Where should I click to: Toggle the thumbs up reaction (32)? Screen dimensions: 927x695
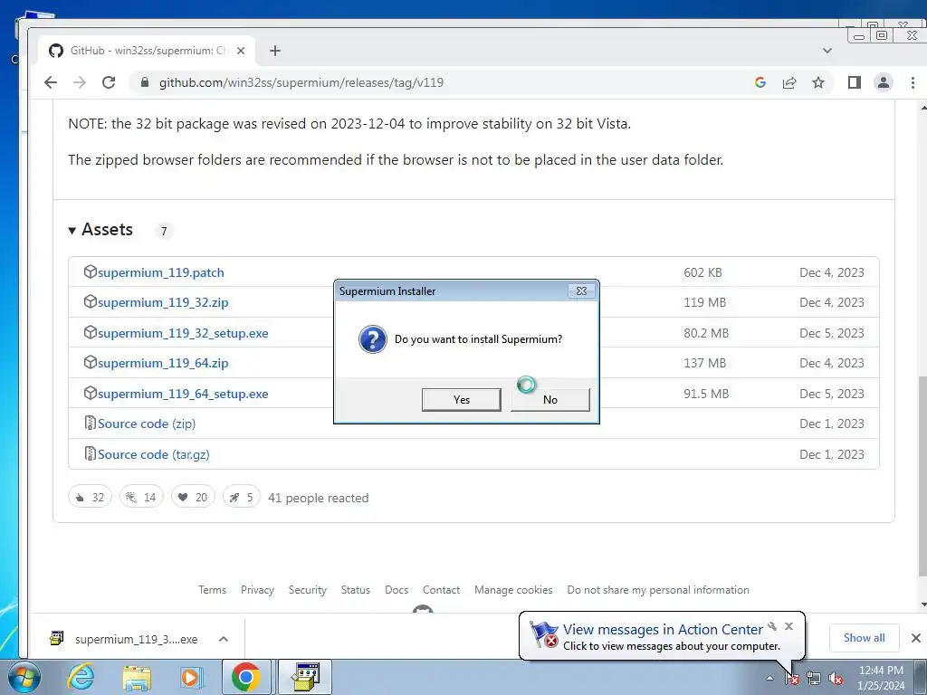coord(90,498)
